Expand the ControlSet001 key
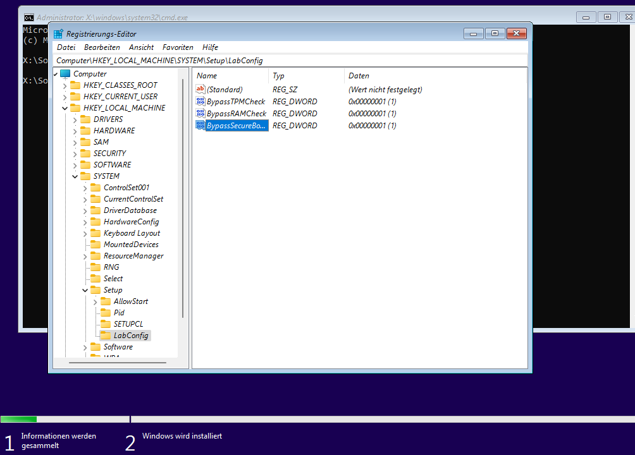 85,188
